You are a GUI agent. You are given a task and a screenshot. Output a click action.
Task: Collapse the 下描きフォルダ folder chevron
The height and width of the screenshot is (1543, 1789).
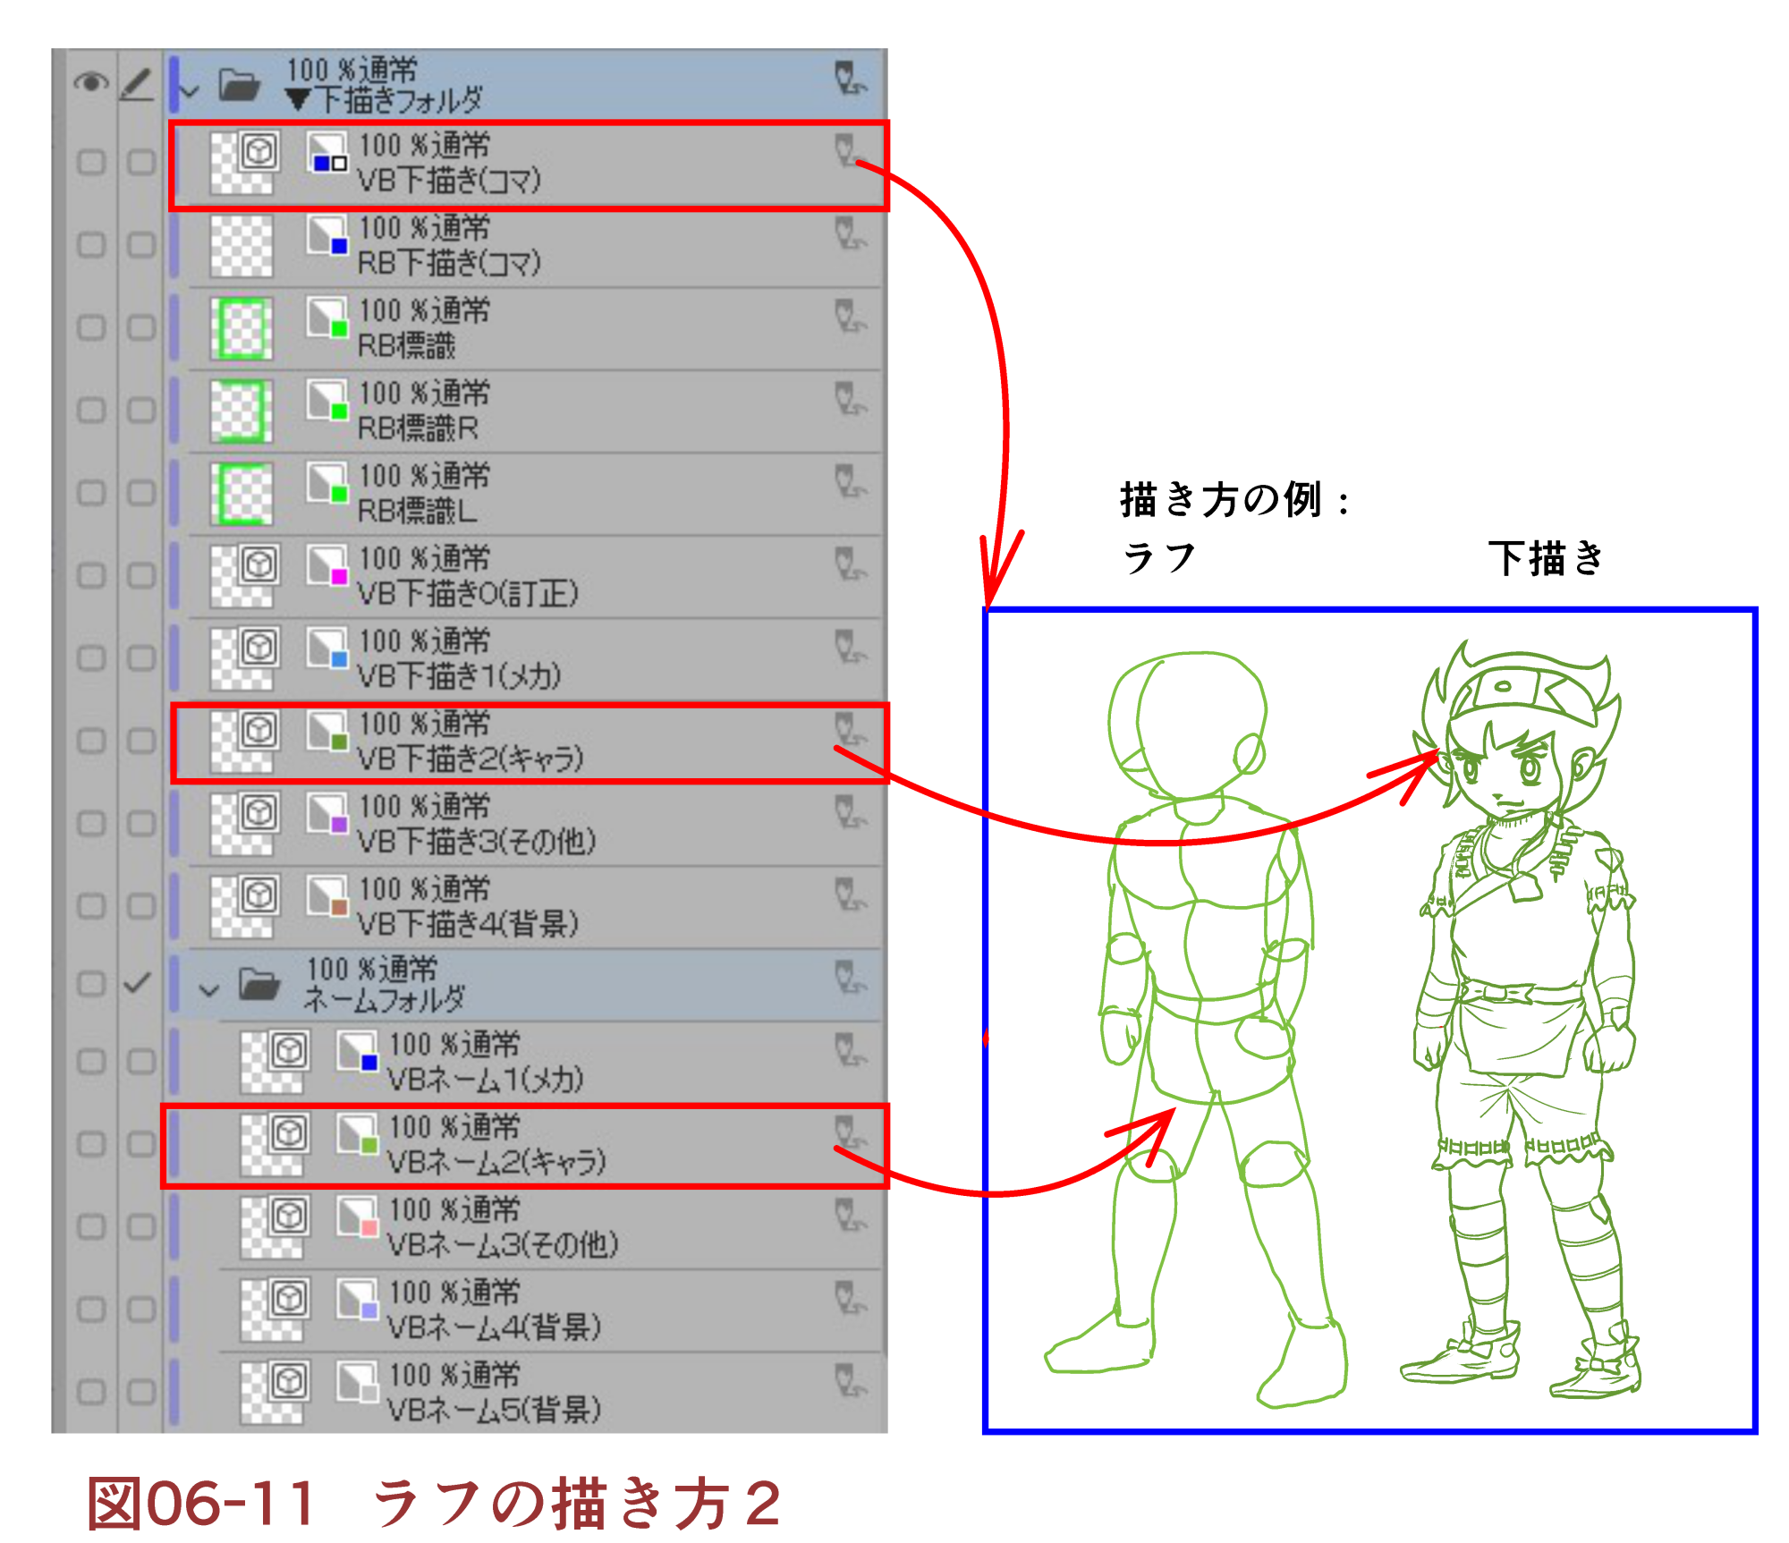(x=190, y=91)
